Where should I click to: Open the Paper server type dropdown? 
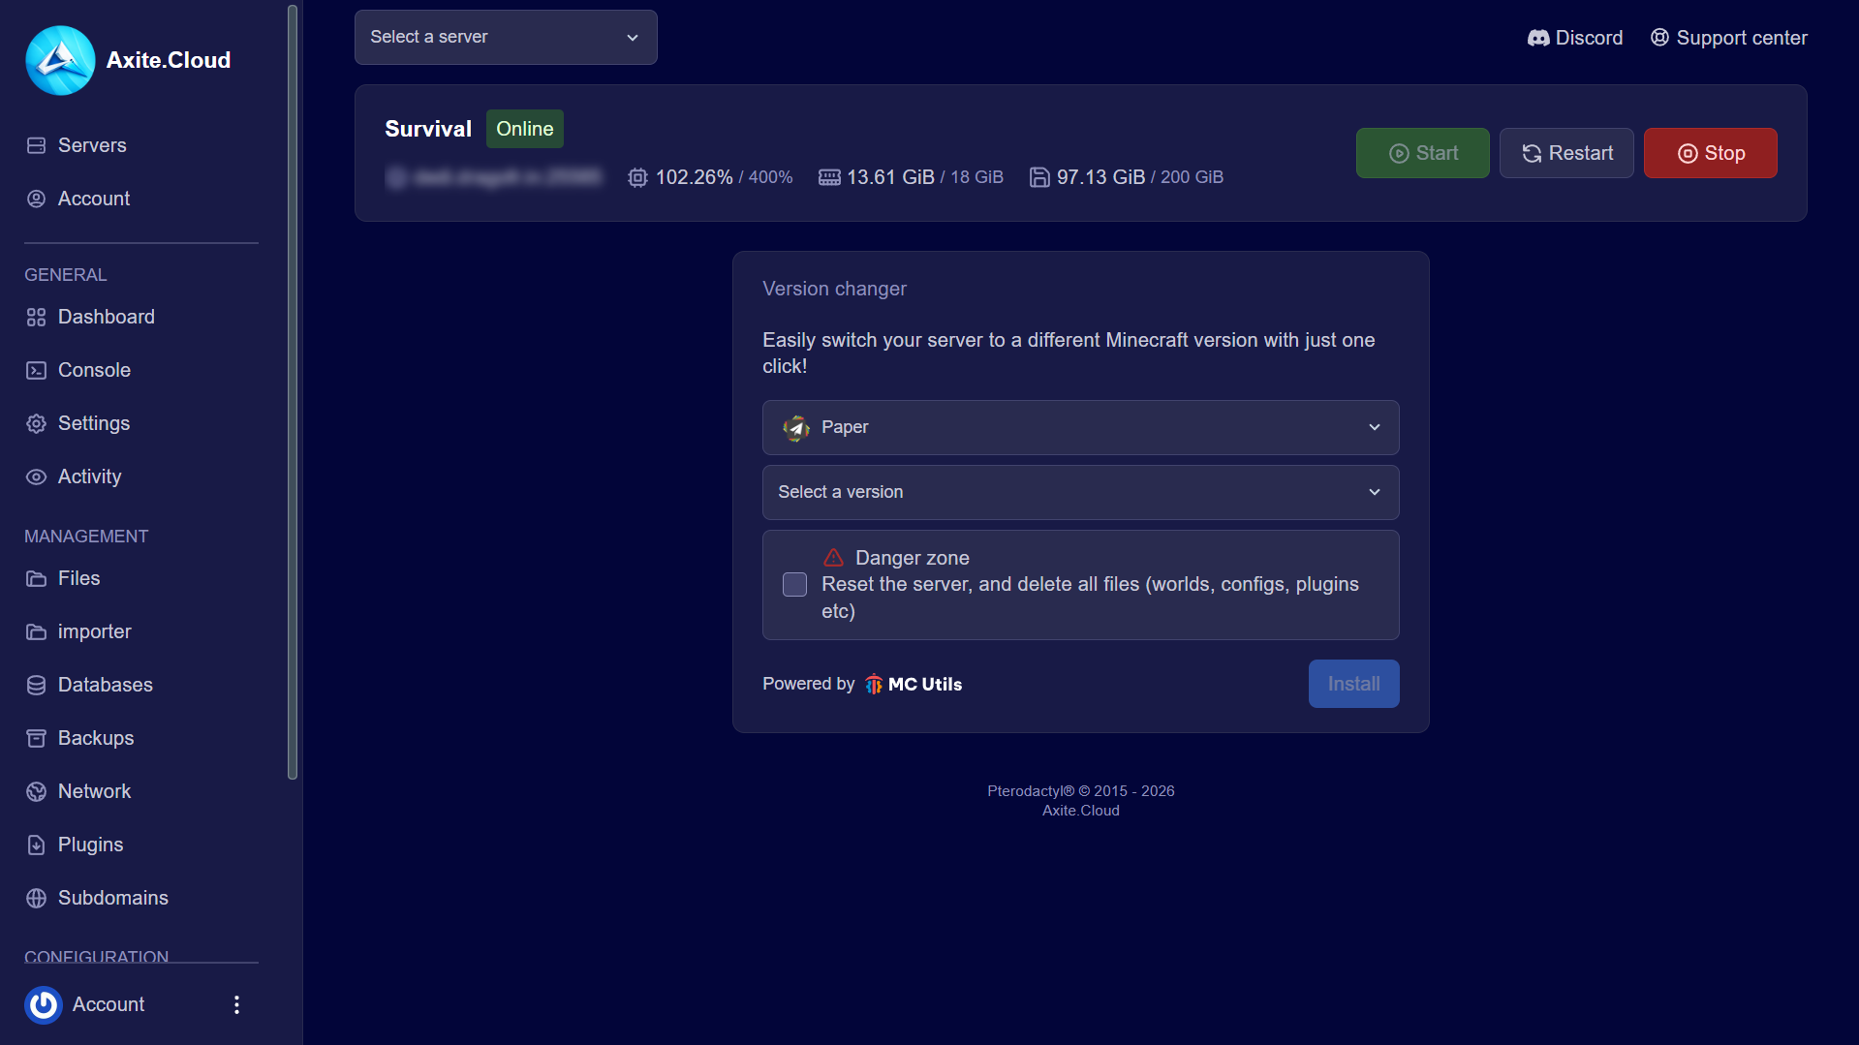click(1080, 427)
